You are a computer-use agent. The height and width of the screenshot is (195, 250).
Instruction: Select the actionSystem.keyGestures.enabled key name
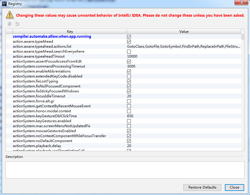42,121
